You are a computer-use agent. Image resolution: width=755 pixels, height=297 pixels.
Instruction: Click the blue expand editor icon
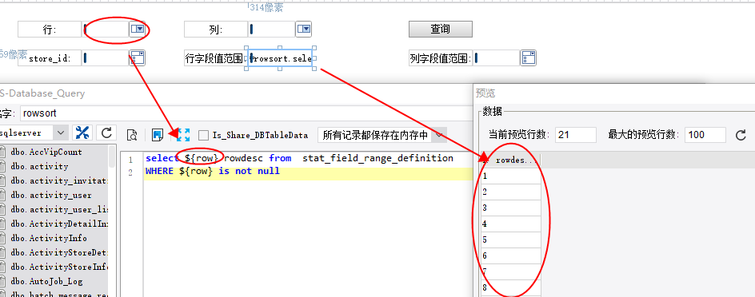tap(183, 135)
